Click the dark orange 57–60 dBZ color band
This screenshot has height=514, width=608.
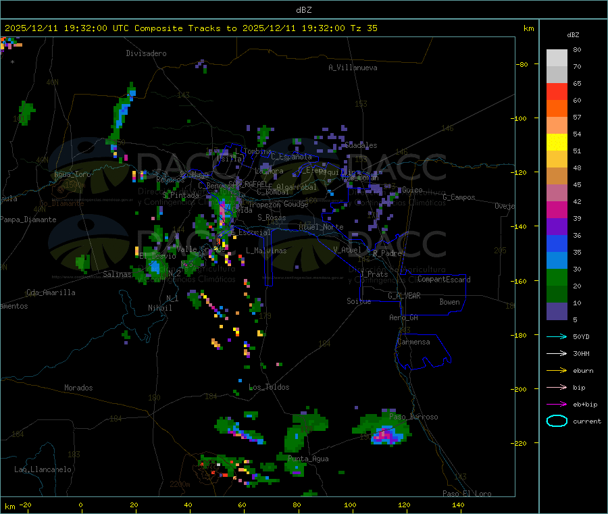(557, 109)
